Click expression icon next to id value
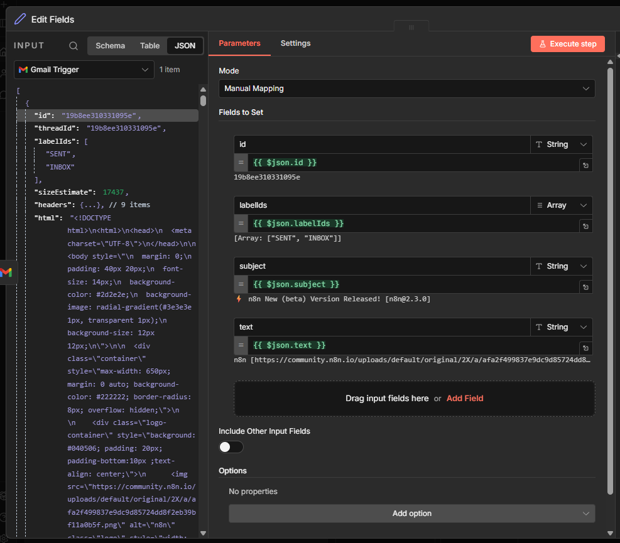 click(x=585, y=165)
